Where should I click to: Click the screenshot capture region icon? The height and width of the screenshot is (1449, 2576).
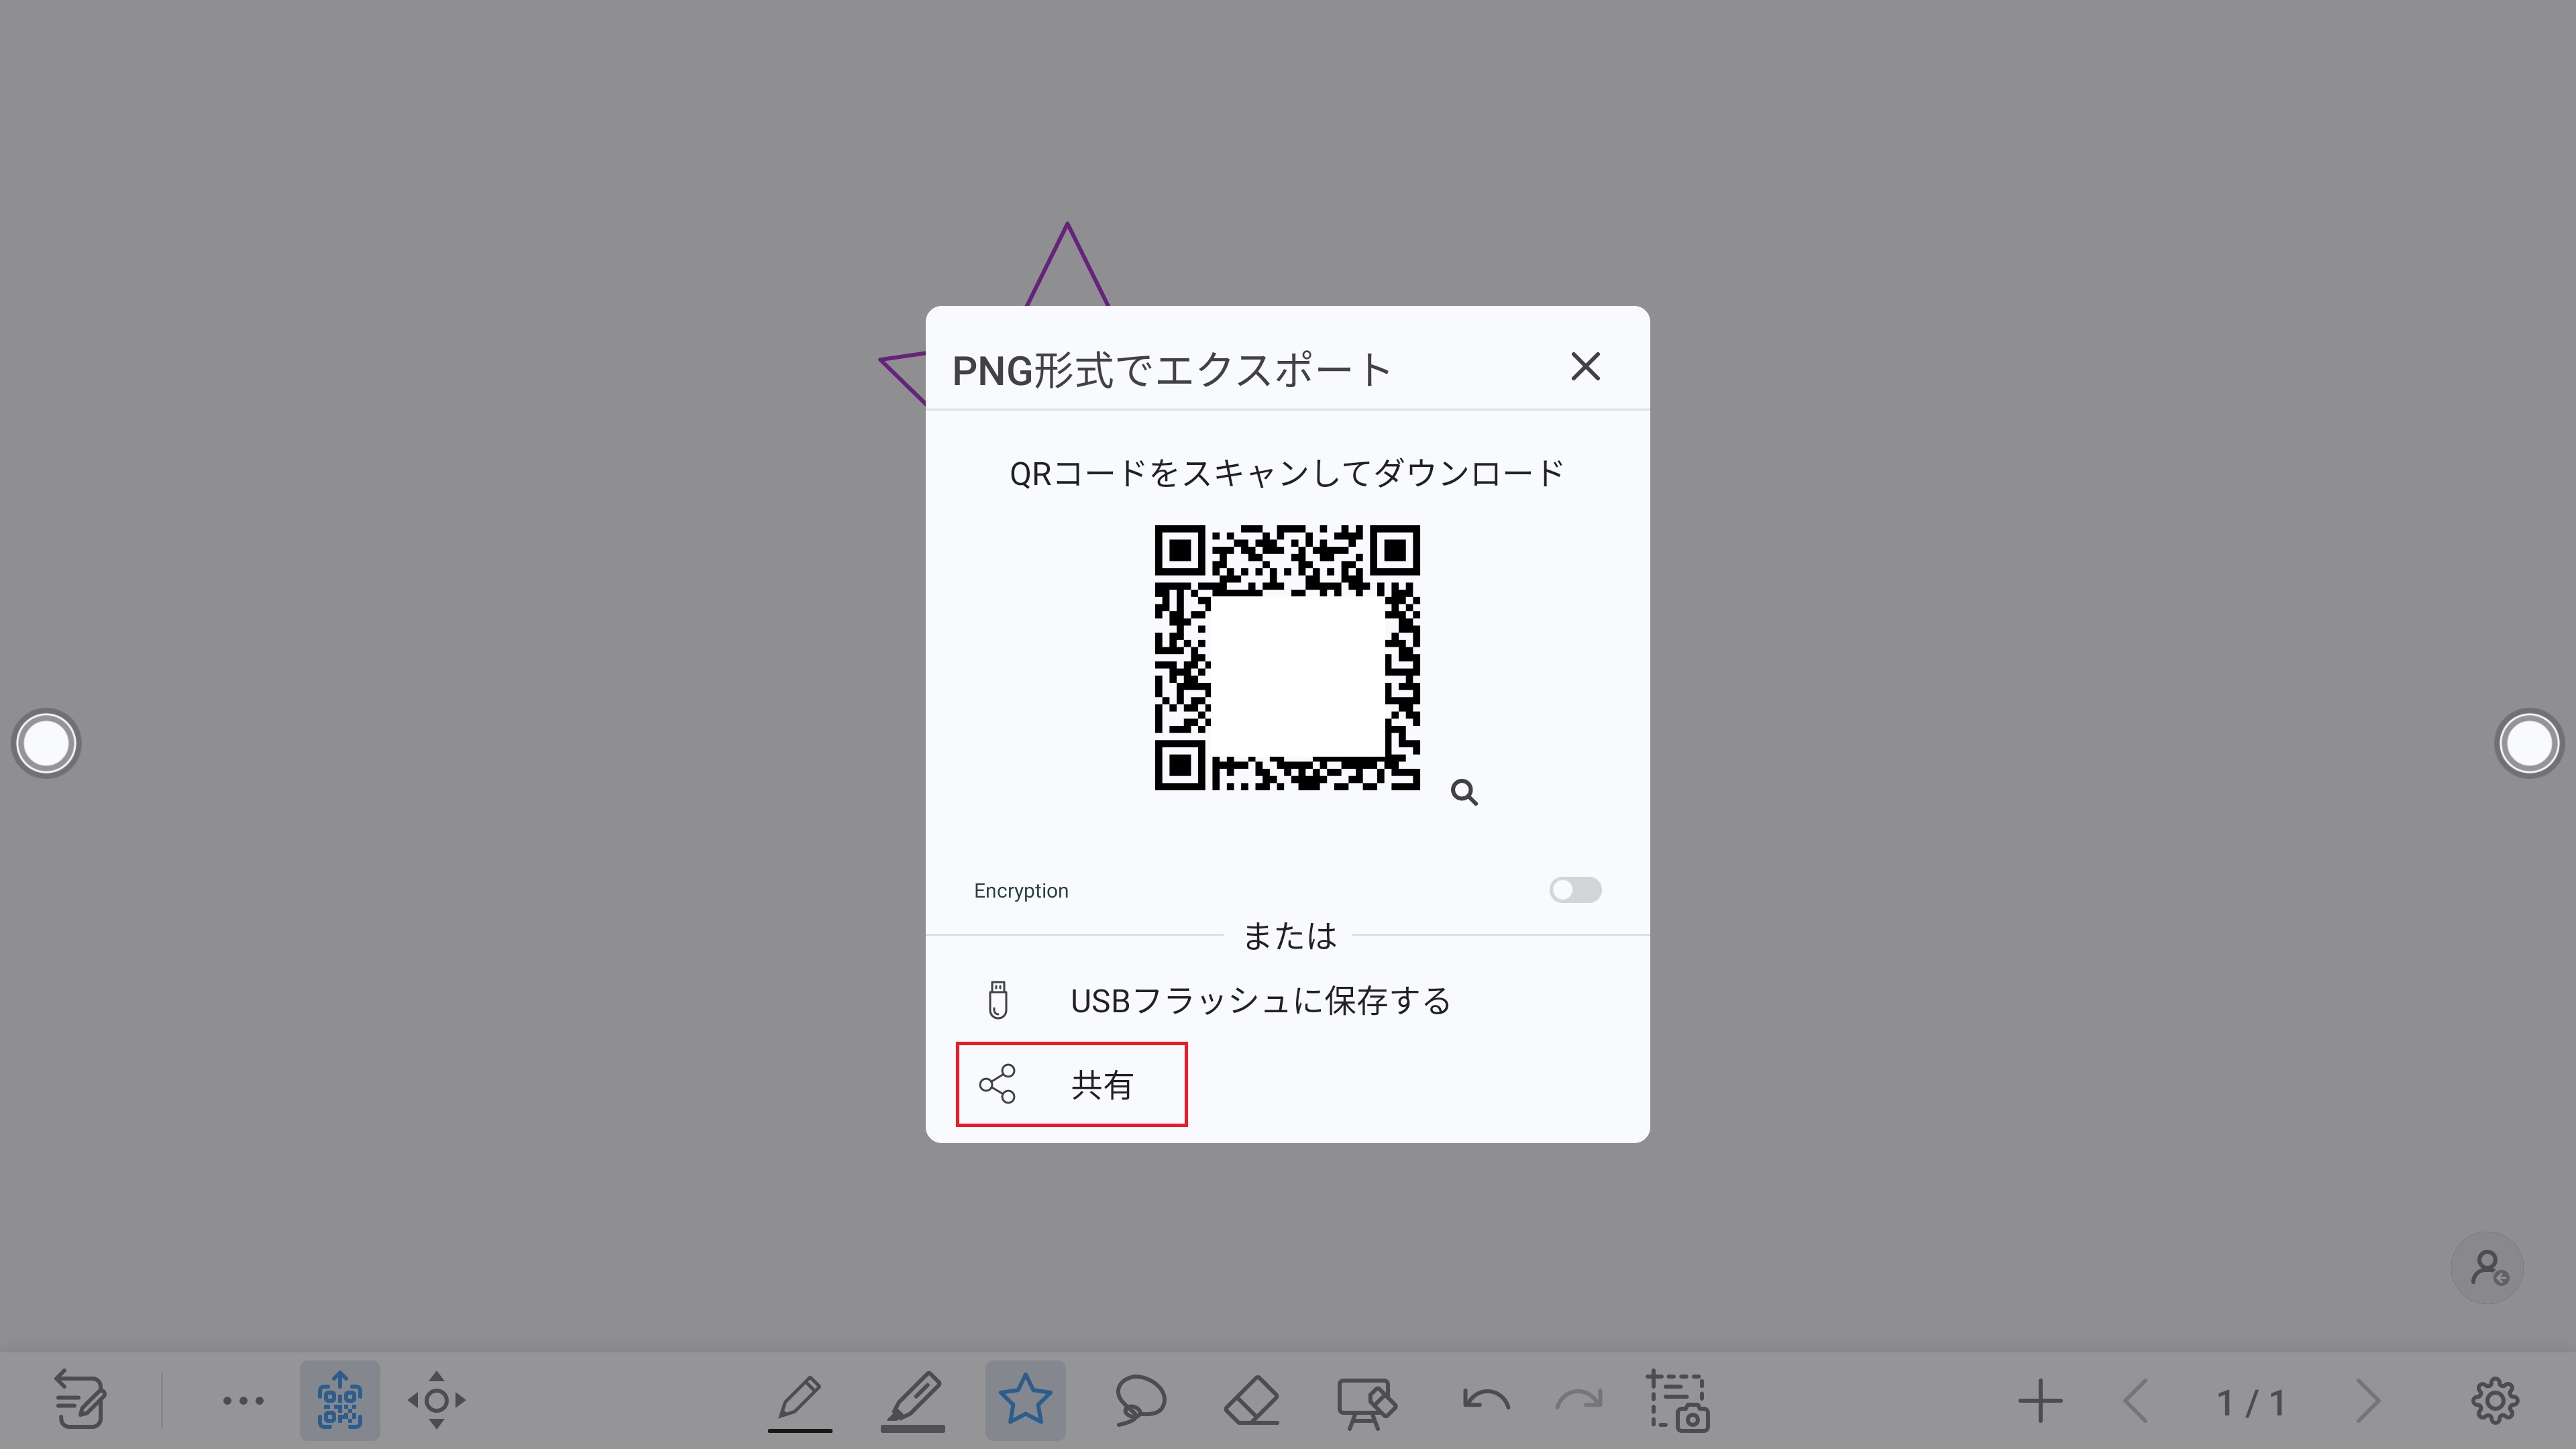(x=1678, y=1401)
